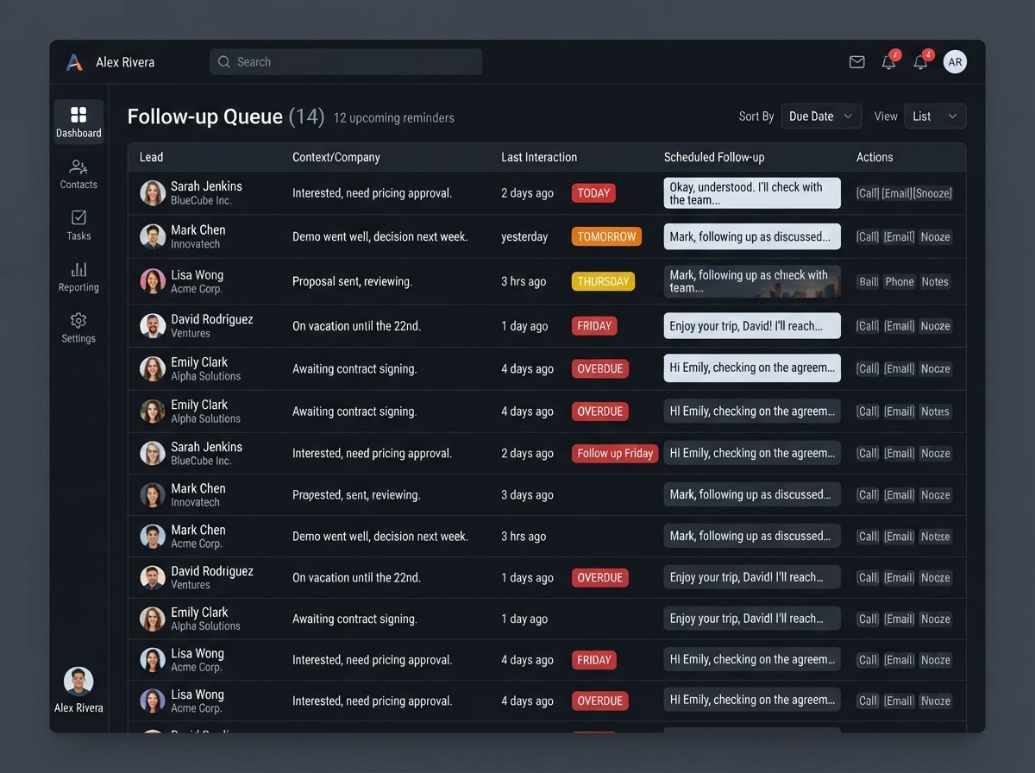Image resolution: width=1035 pixels, height=773 pixels.
Task: Click "Proposal sent, reviewing." text
Action: [x=352, y=281]
